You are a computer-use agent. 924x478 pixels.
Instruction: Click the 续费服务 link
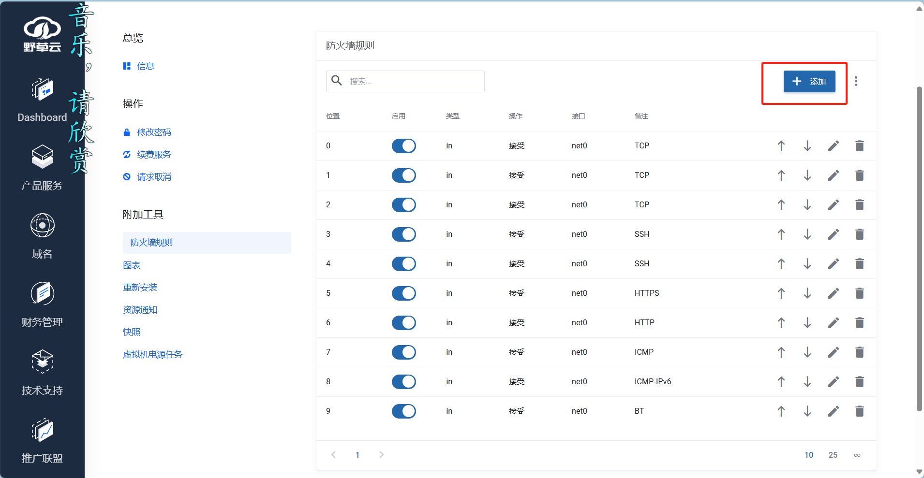point(154,155)
